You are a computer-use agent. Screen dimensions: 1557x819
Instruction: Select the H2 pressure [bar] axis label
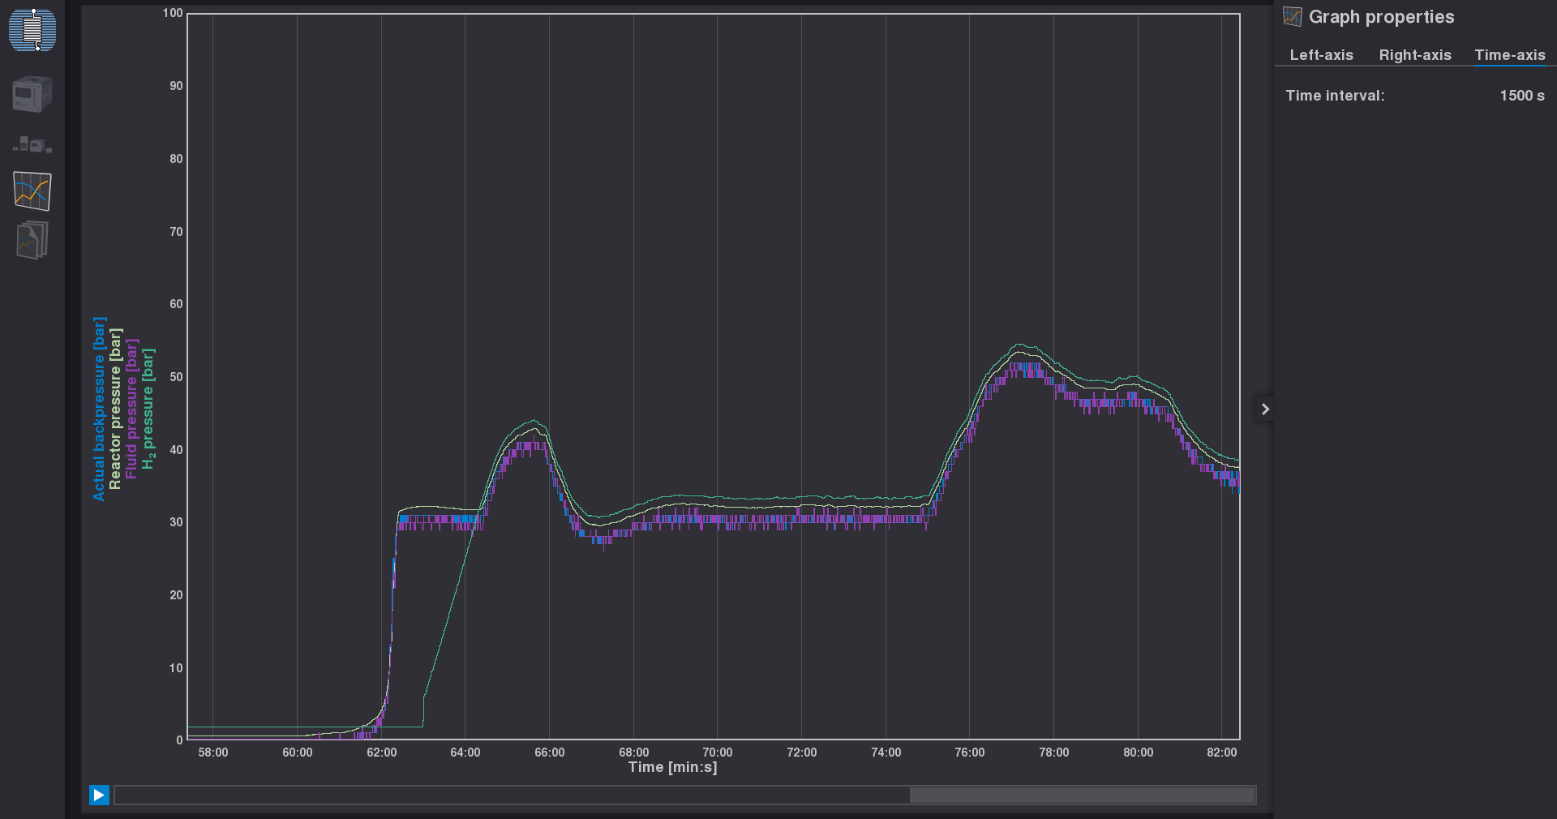point(148,409)
